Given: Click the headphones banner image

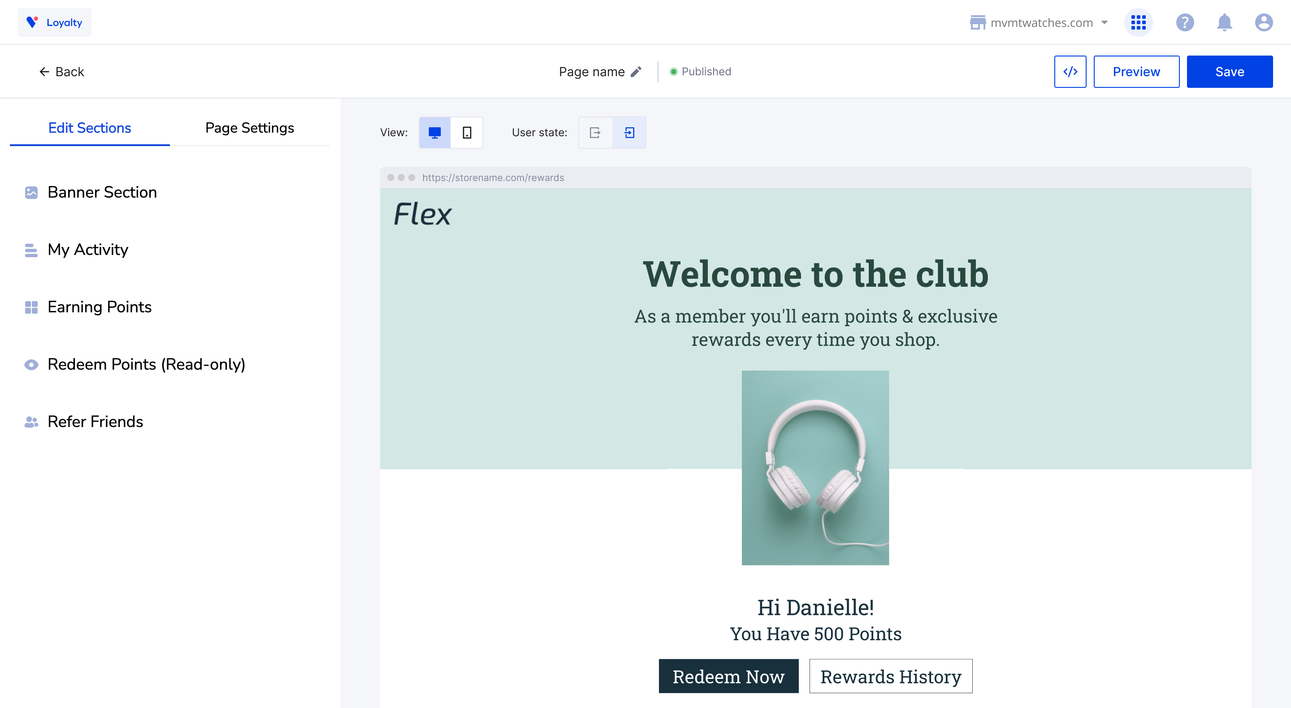Looking at the screenshot, I should [x=815, y=468].
